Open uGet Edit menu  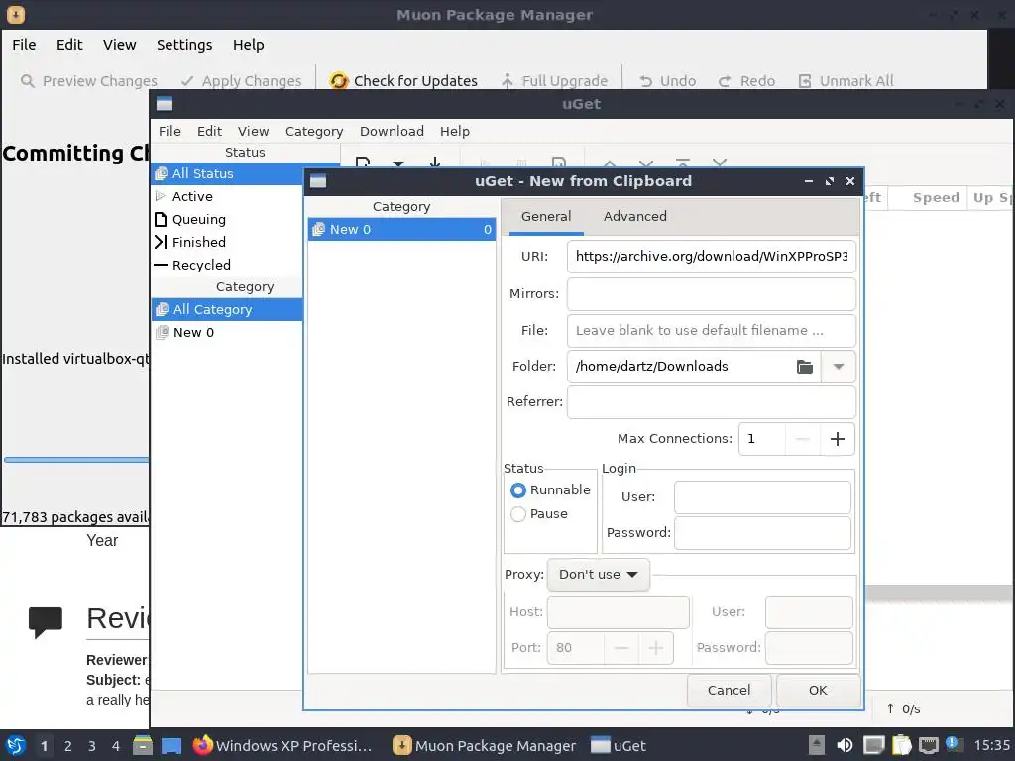pos(209,131)
